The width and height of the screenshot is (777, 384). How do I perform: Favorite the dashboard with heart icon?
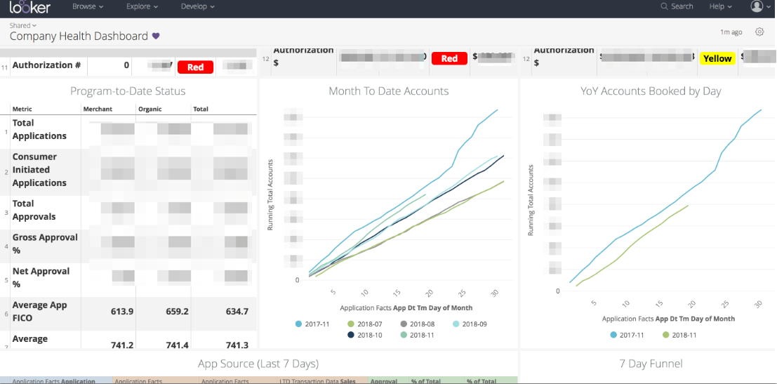pos(157,37)
